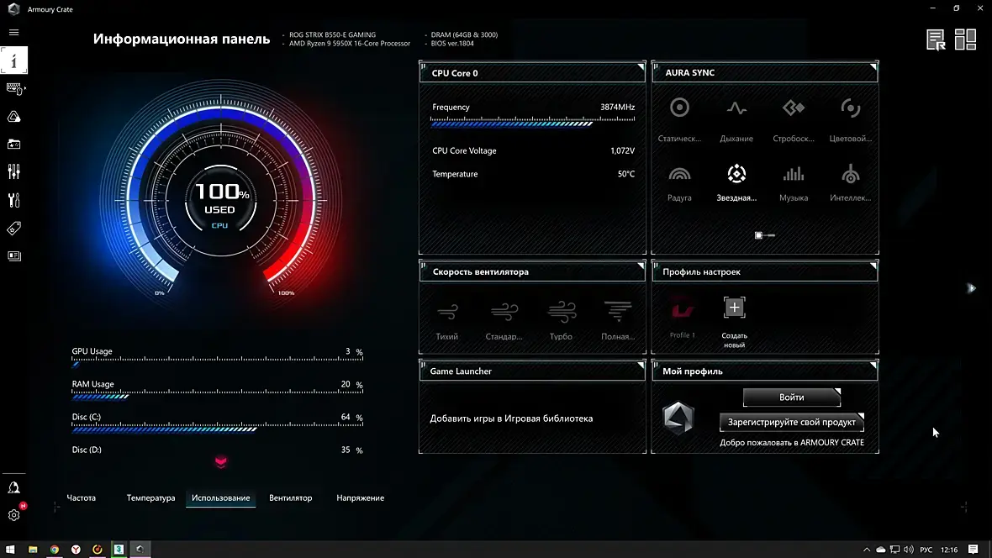Click the RAM Usage bar

(x=217, y=395)
